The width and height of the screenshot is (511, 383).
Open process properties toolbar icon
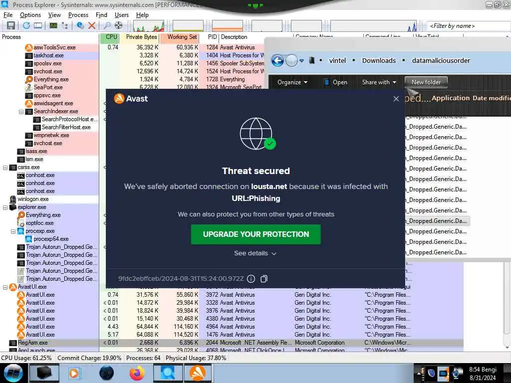coord(80,25)
